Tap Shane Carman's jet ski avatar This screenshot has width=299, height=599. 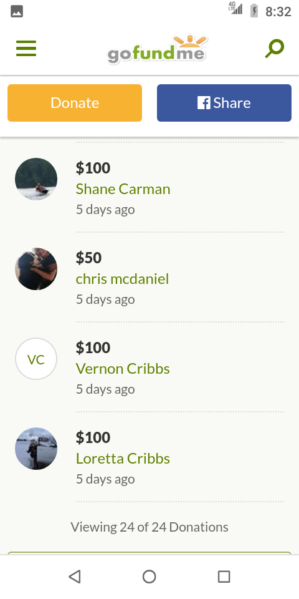[36, 179]
